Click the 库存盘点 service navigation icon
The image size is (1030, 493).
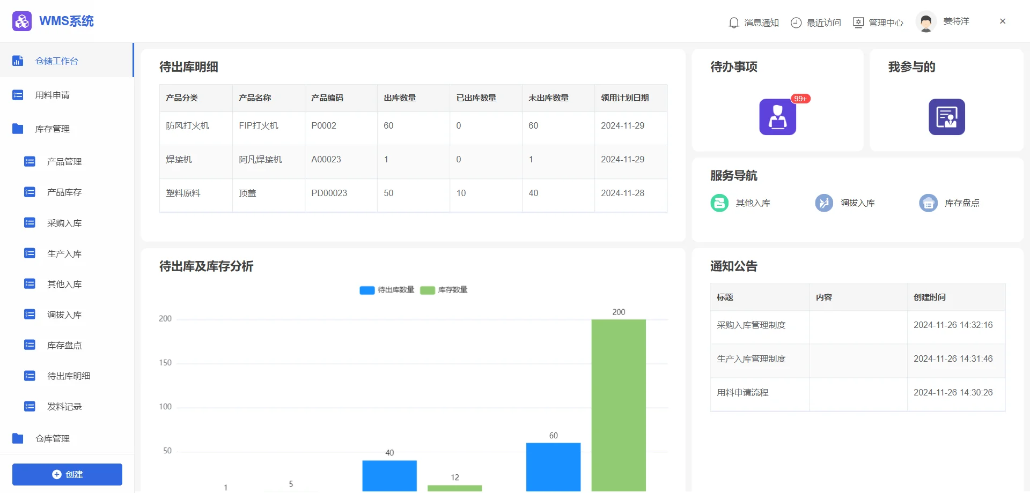click(x=928, y=203)
